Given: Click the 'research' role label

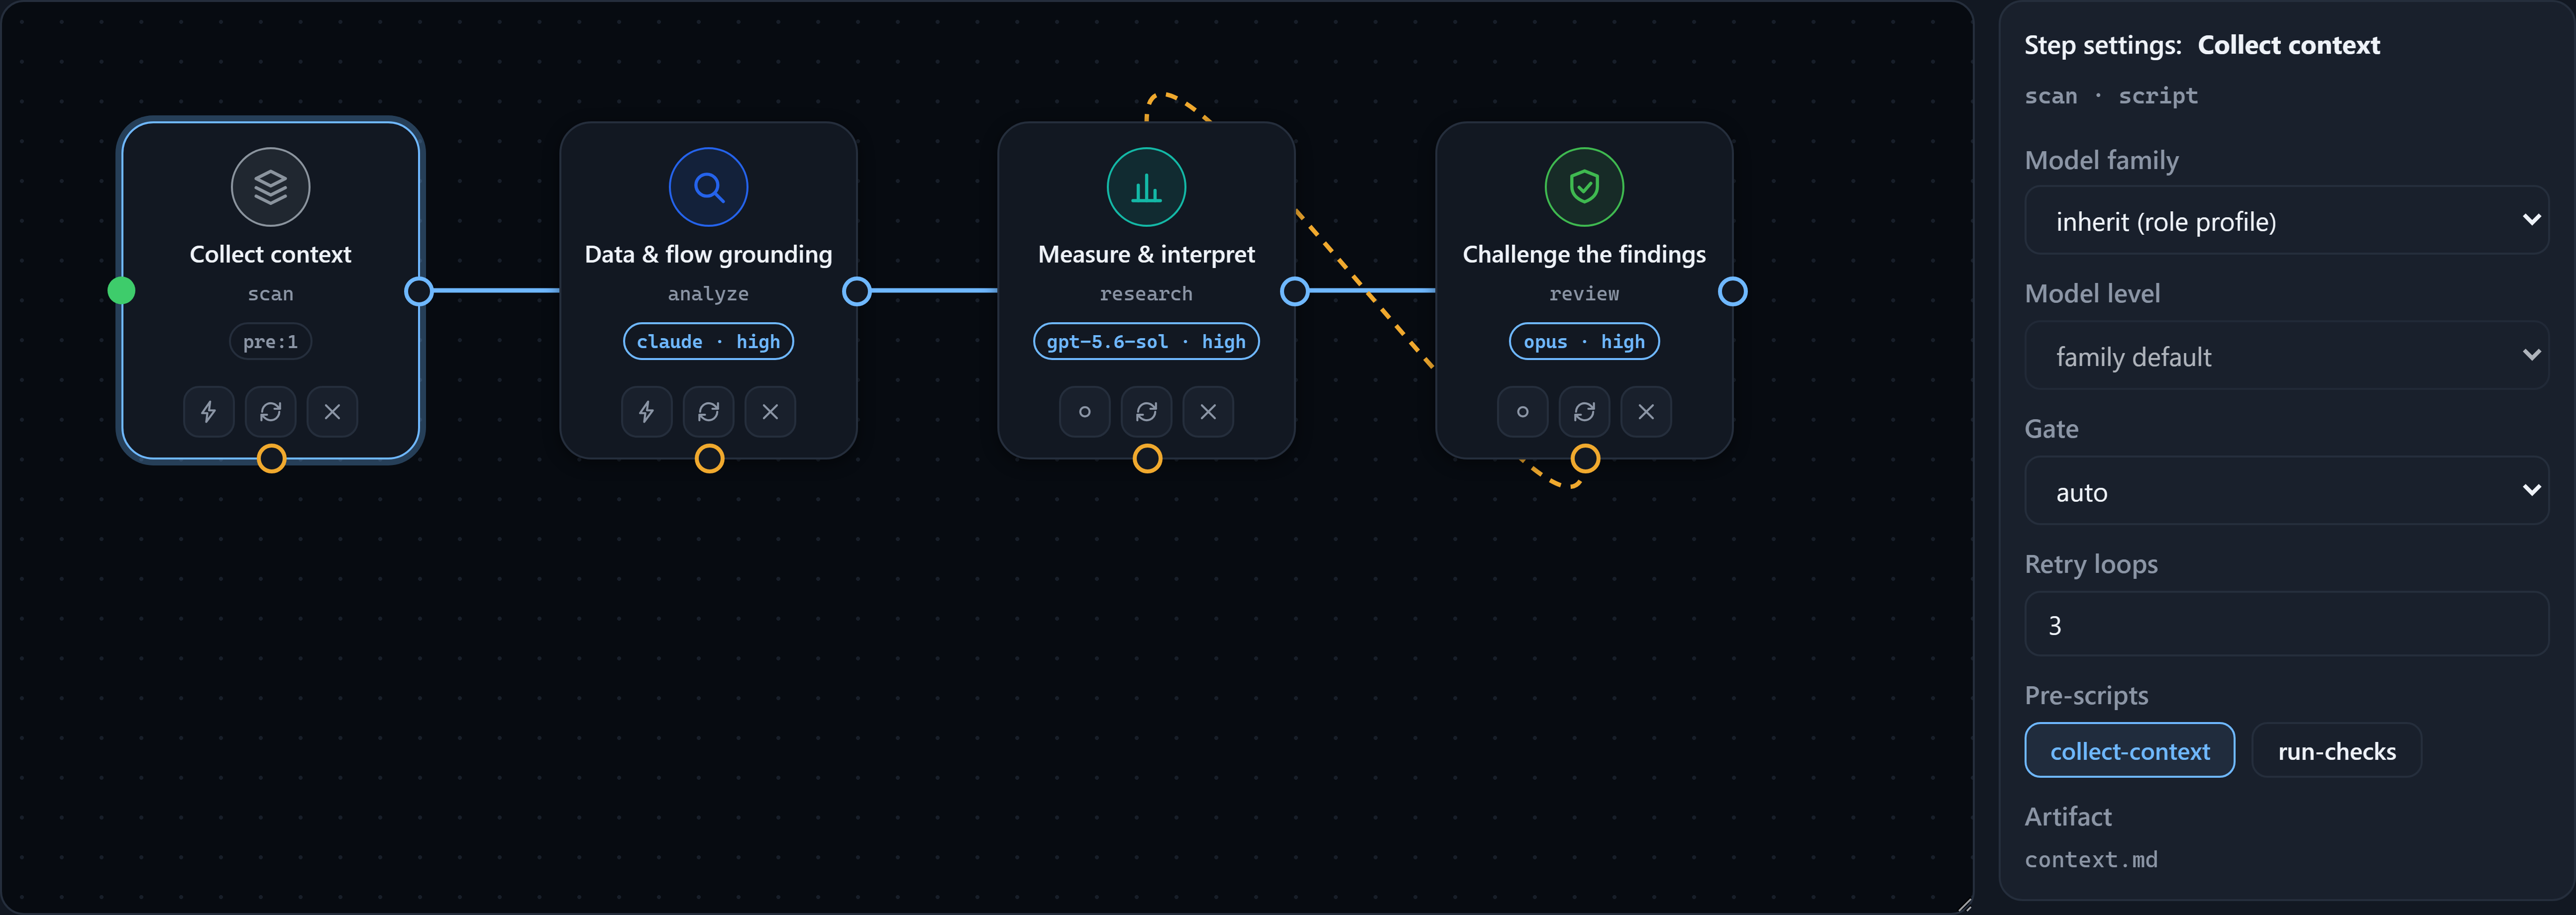Looking at the screenshot, I should coord(1146,294).
